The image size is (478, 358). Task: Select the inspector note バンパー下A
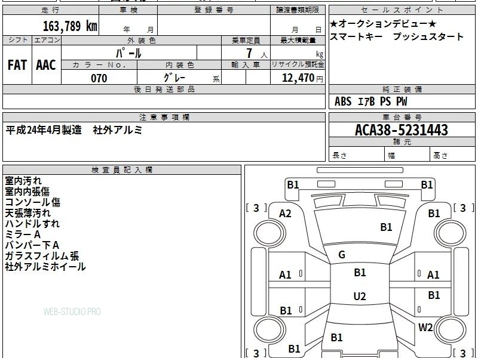pyautogui.click(x=32, y=245)
